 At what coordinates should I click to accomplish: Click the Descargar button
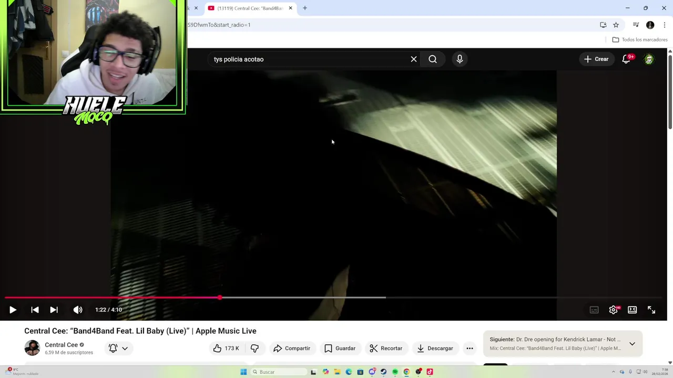click(x=435, y=348)
